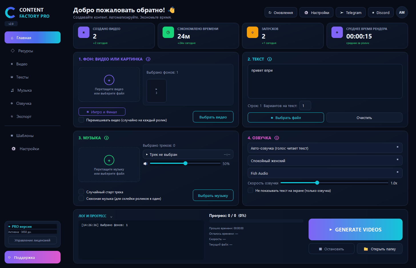Click the diamond icon next to Ресурсы
Image resolution: width=416 pixels, height=268 pixels.
coord(13,51)
